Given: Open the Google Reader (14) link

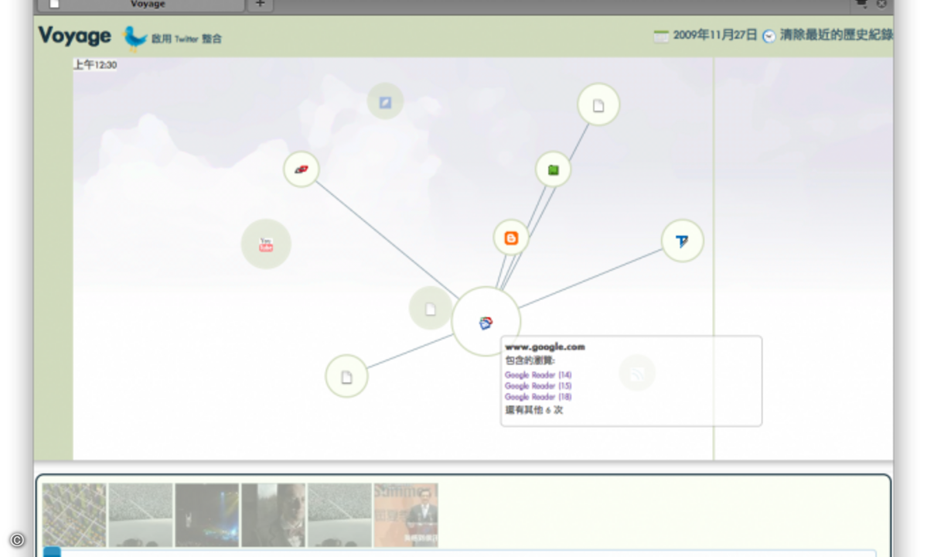Looking at the screenshot, I should (x=538, y=375).
